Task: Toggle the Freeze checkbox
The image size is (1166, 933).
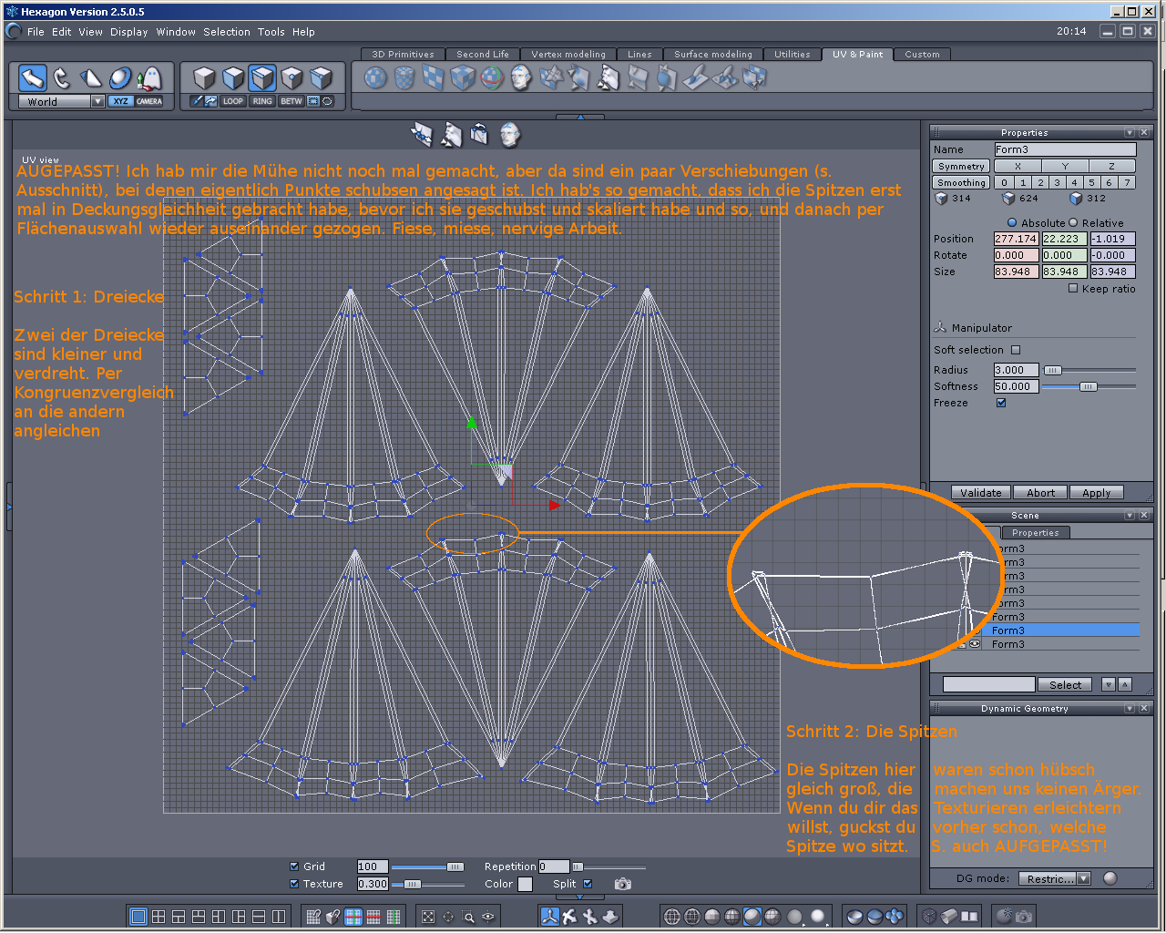Action: [1001, 403]
